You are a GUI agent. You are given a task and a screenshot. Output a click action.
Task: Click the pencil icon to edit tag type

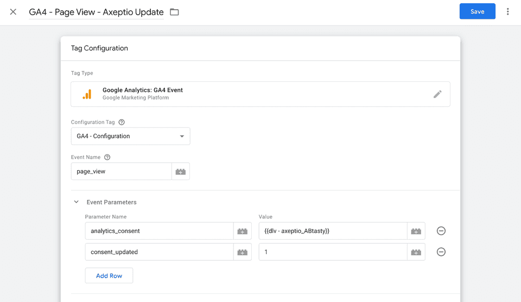(x=437, y=94)
